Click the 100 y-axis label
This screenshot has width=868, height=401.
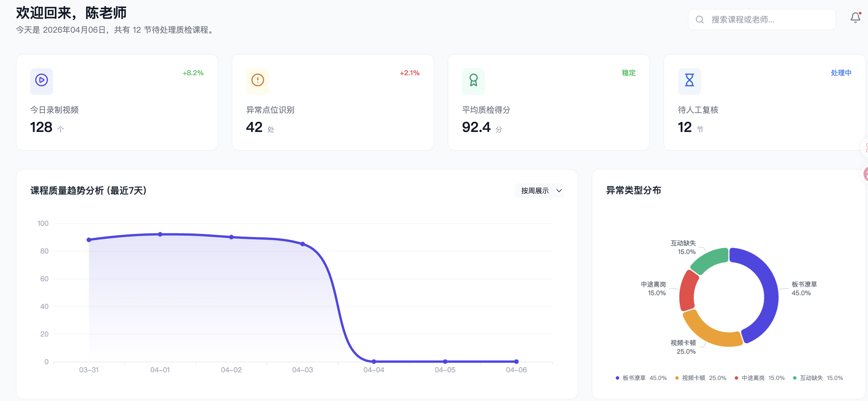tap(43, 223)
